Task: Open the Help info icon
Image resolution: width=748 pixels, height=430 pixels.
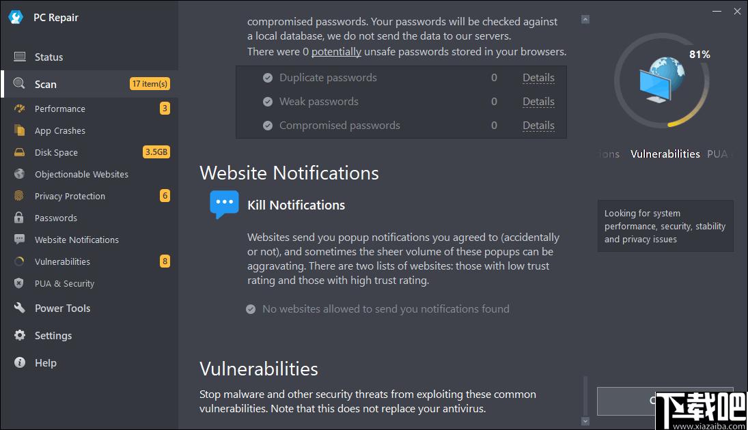Action: point(20,363)
